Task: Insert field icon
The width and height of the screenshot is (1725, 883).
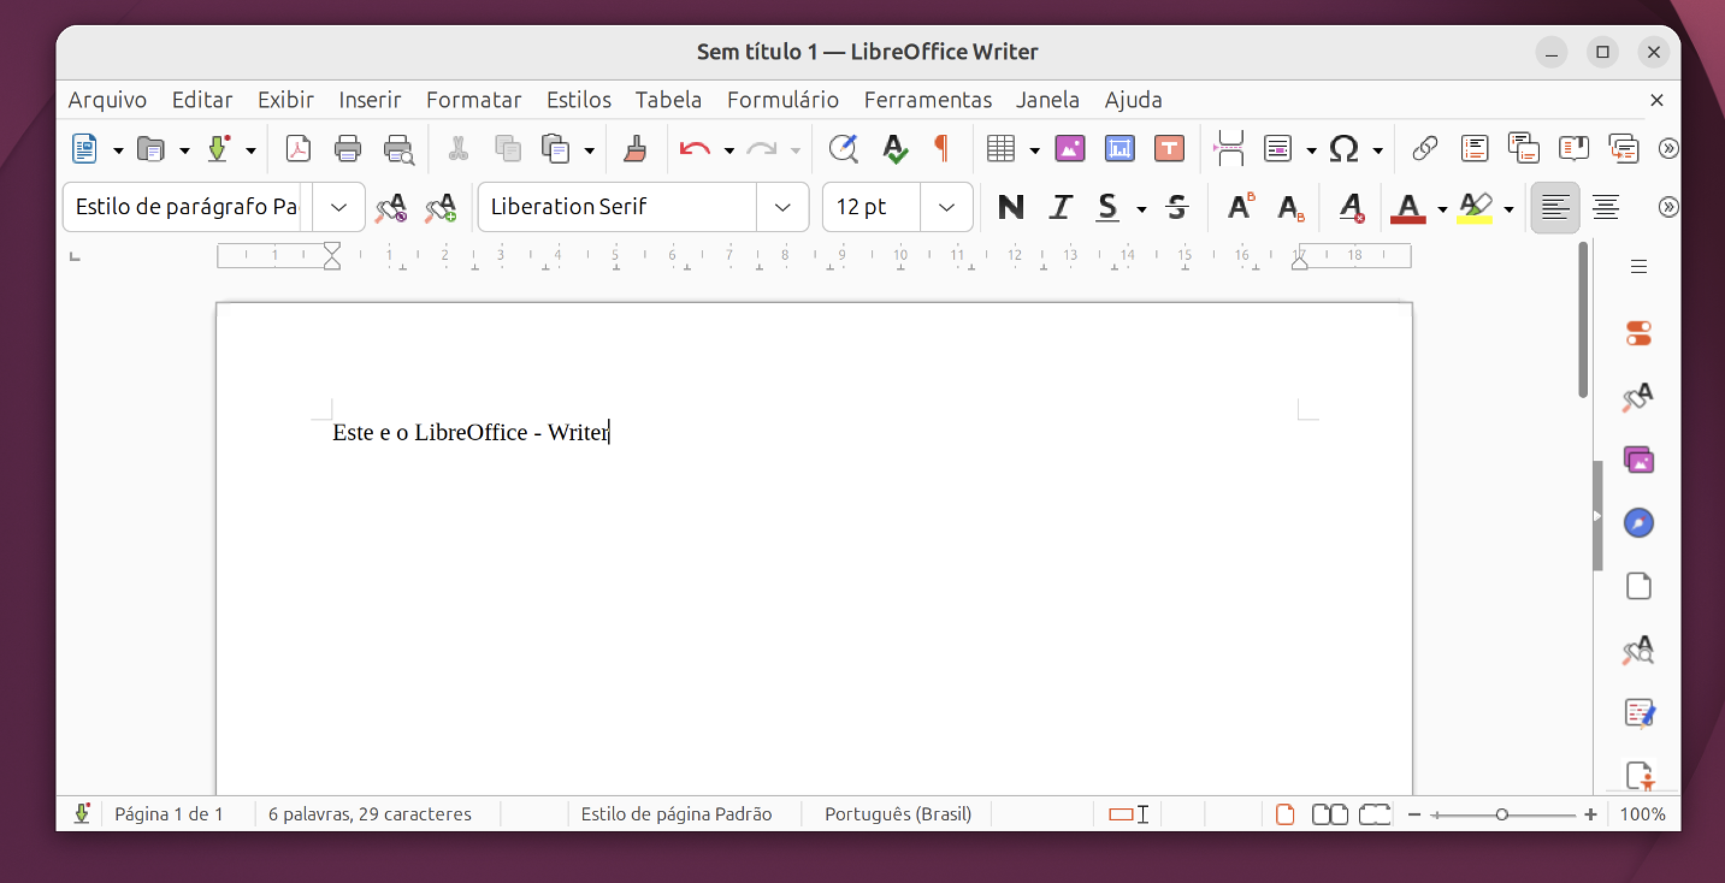Action: [1278, 149]
